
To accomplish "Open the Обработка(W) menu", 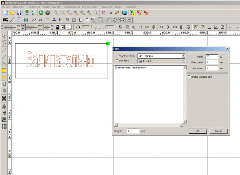I will 71,7.
